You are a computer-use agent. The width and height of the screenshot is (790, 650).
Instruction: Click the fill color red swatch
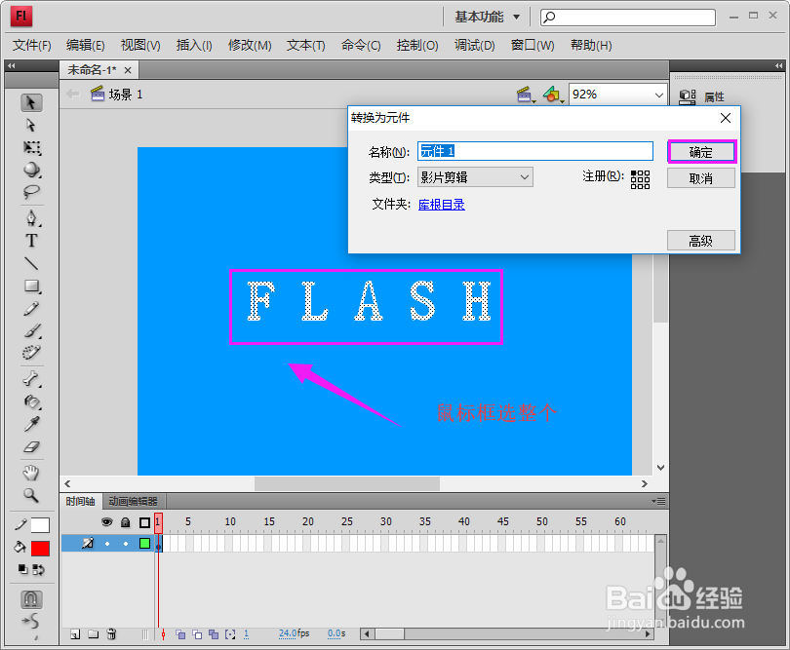[x=40, y=549]
